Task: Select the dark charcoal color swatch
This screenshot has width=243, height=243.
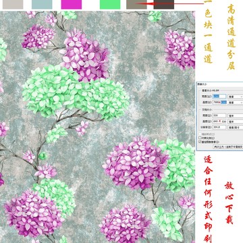Action: [164, 5]
